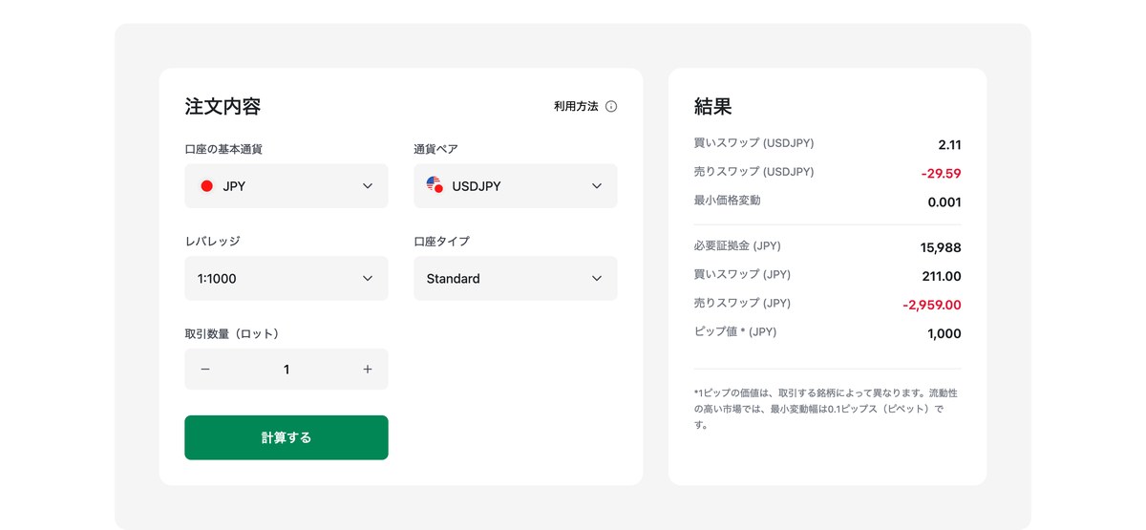Click the chevron in USDJPY pair selector

tap(597, 186)
